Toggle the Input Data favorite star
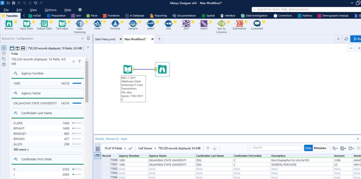The image size is (361, 179). tap(33, 22)
